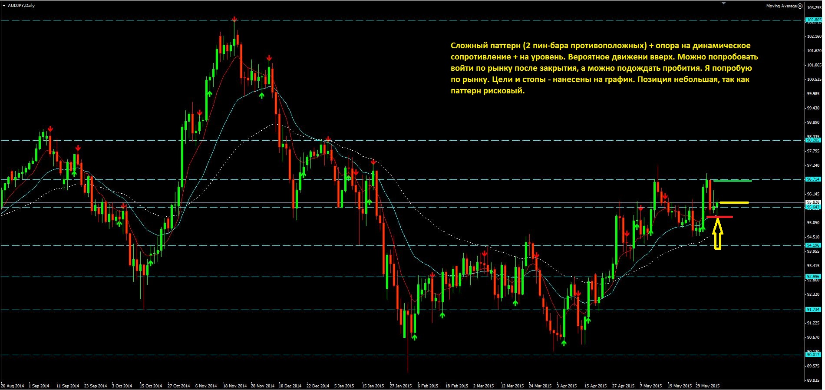
Task: Click the 3 Oct 2014 date label
Action: pyautogui.click(x=122, y=386)
